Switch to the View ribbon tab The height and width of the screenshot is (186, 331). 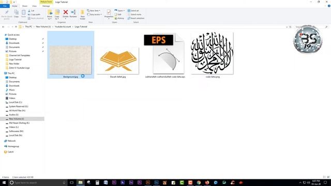tap(35, 6)
